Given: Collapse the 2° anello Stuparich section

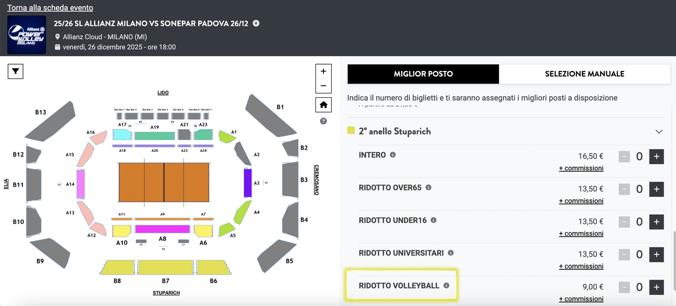Looking at the screenshot, I should click(659, 131).
